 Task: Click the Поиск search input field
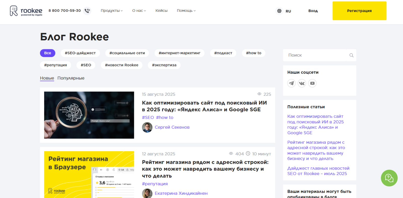tap(316, 55)
